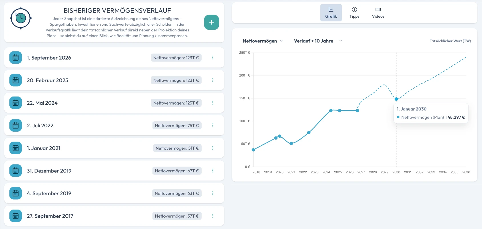This screenshot has width=482, height=229.
Task: Click calendar icon of 22. Mai 2024
Action: coord(15,103)
